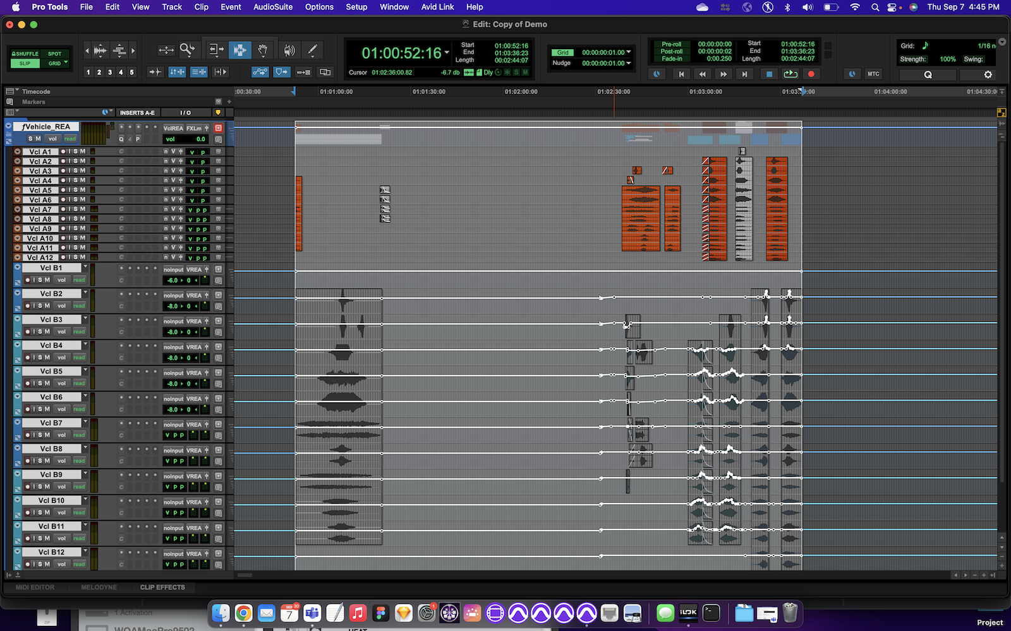Select the Pencil tool
The height and width of the screenshot is (631, 1011).
click(x=312, y=50)
